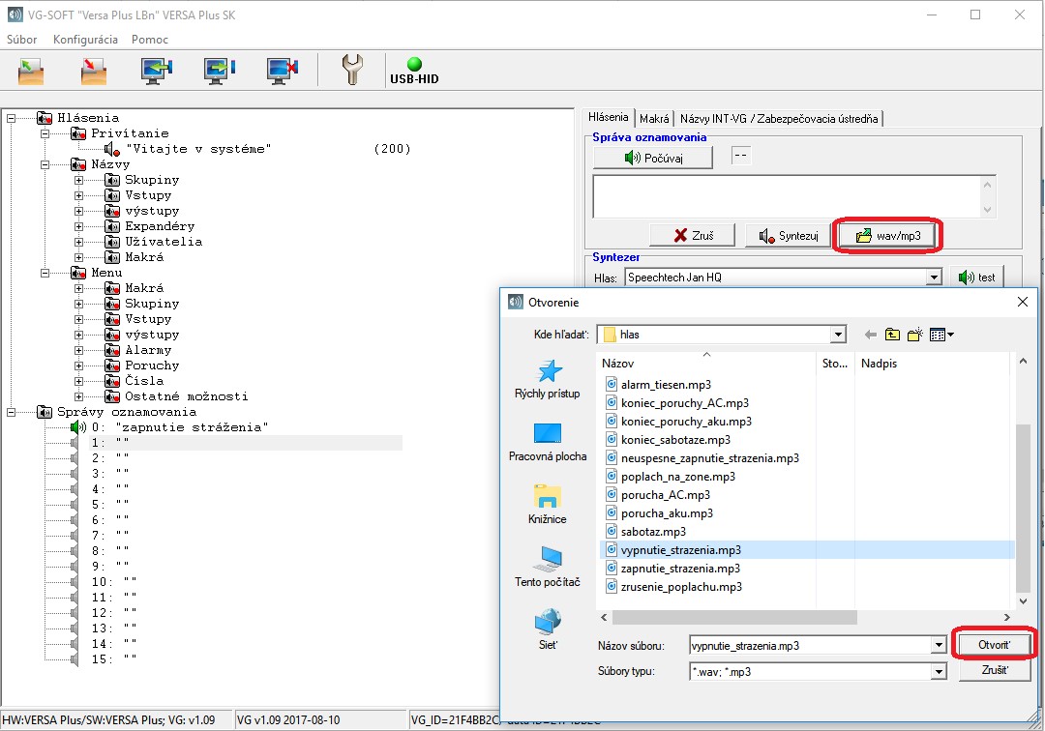Open settings with the wrench icon

tap(353, 72)
